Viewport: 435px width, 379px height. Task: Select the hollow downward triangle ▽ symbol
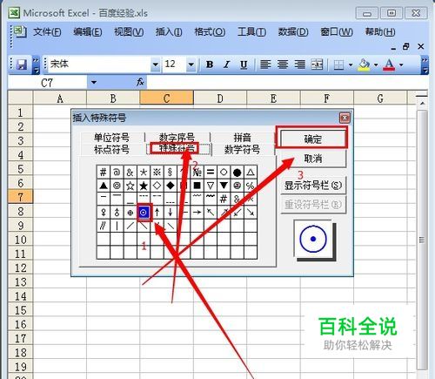(211, 186)
